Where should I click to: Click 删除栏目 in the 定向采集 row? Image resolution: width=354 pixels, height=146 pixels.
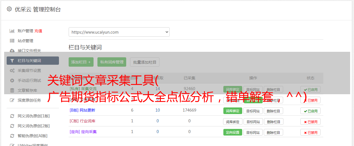273,132
